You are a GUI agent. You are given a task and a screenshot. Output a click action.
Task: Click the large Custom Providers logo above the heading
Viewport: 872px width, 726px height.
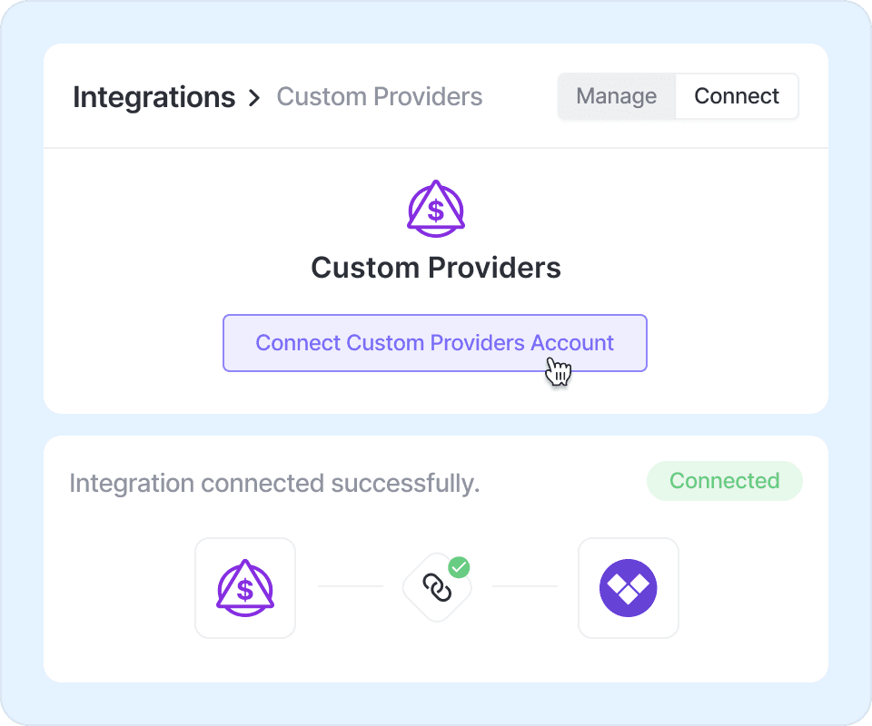coord(436,210)
